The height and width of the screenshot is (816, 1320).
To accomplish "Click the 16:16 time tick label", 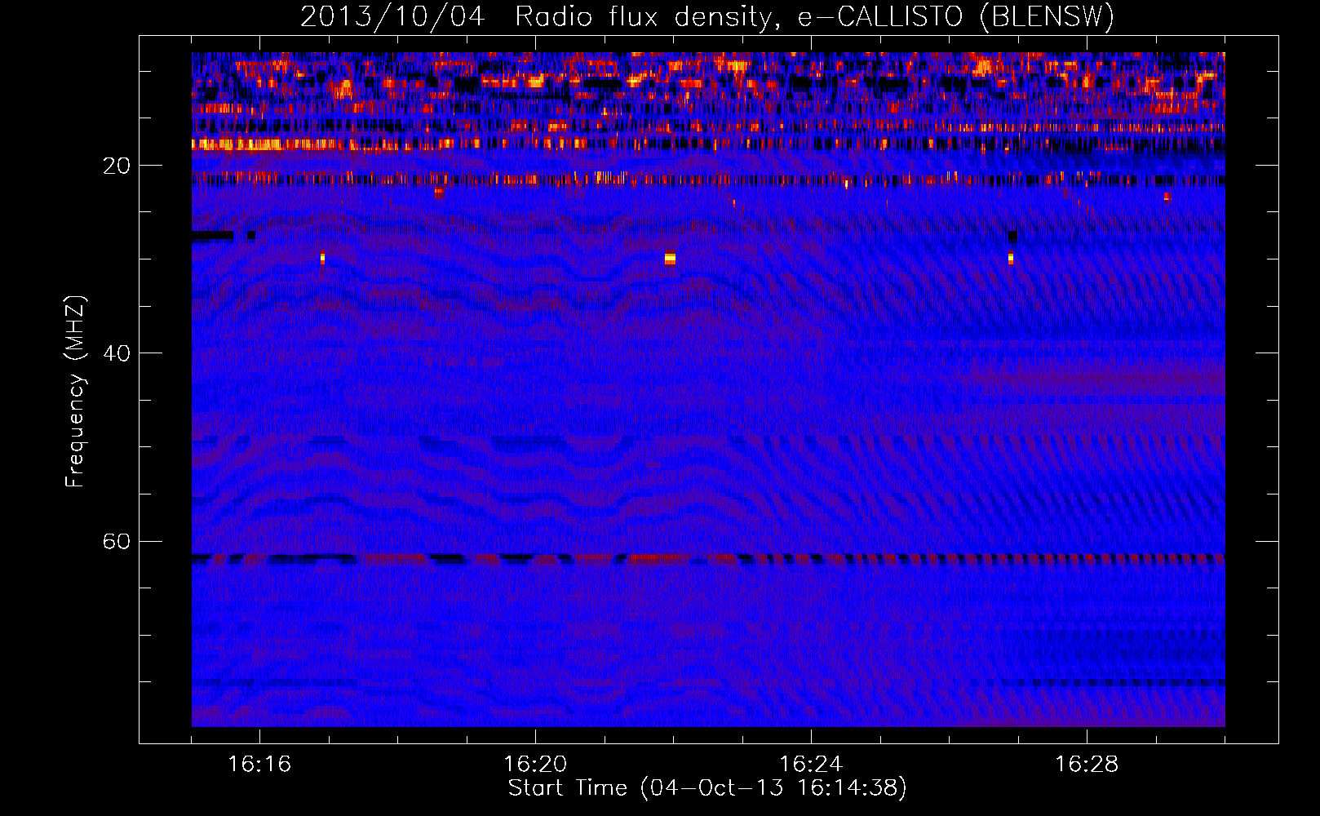I will point(259,765).
